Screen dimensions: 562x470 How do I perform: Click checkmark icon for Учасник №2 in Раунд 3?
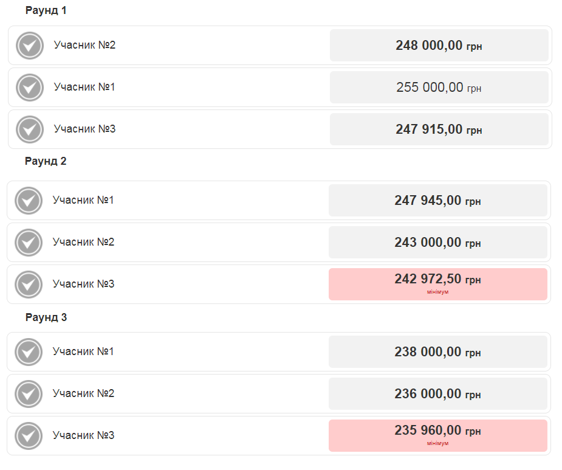tap(29, 394)
